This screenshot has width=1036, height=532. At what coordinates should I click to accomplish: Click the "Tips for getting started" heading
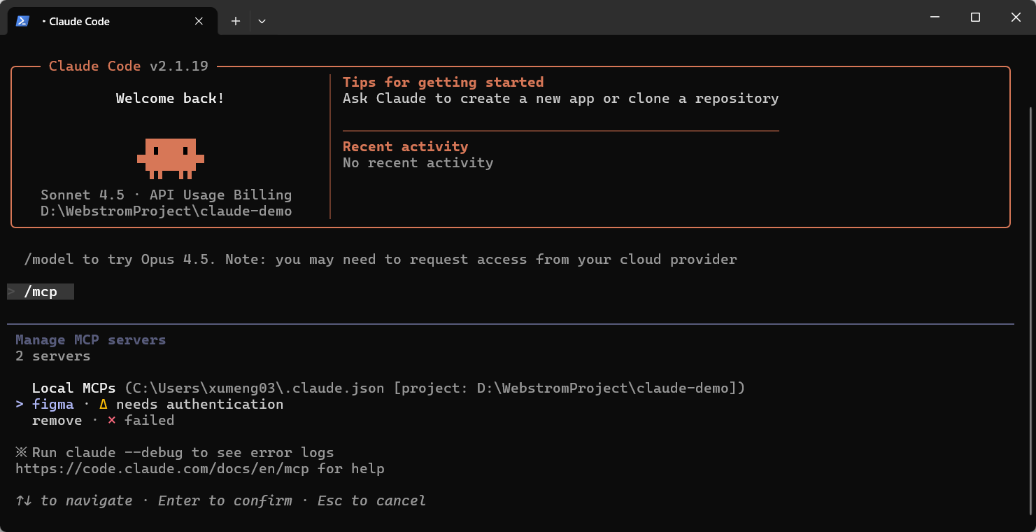click(444, 82)
